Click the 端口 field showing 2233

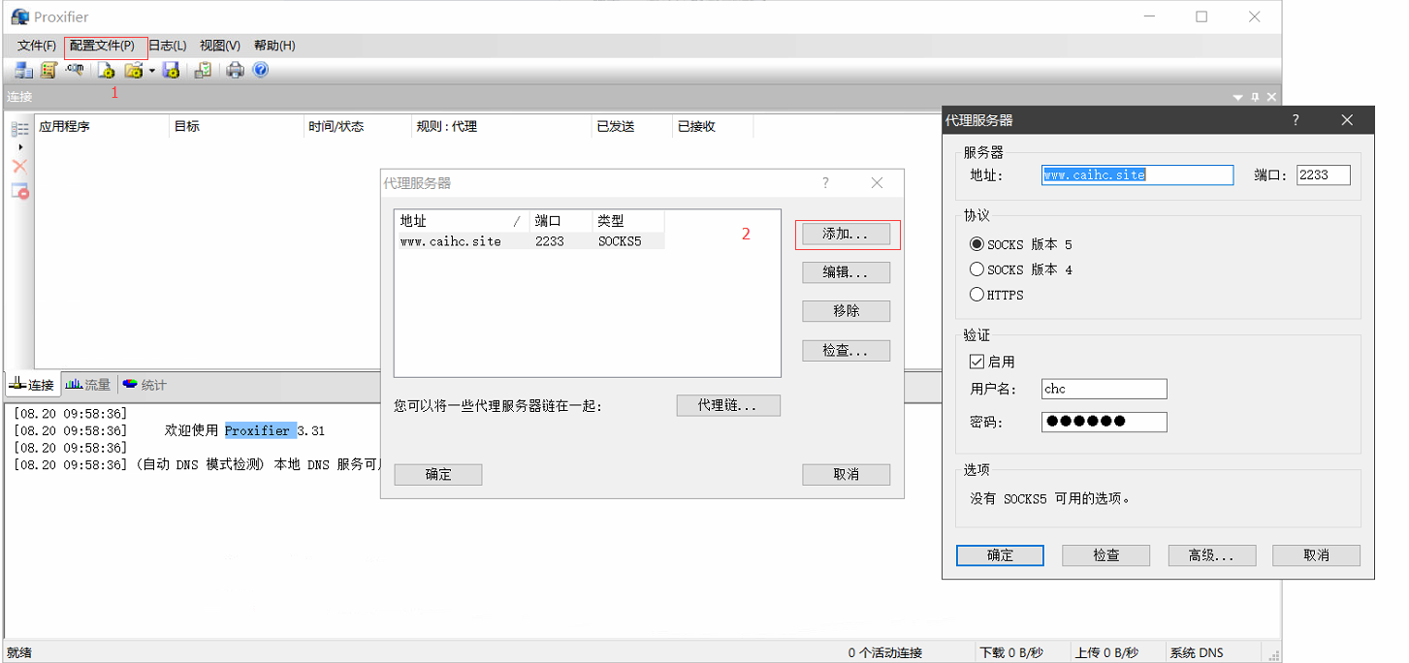[1324, 175]
